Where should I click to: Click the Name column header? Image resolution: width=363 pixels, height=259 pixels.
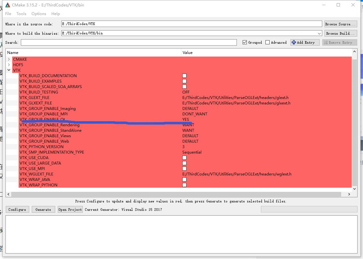[93, 53]
